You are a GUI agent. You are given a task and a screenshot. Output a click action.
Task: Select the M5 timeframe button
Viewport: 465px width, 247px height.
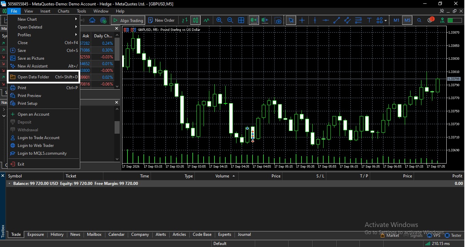[x=407, y=20]
